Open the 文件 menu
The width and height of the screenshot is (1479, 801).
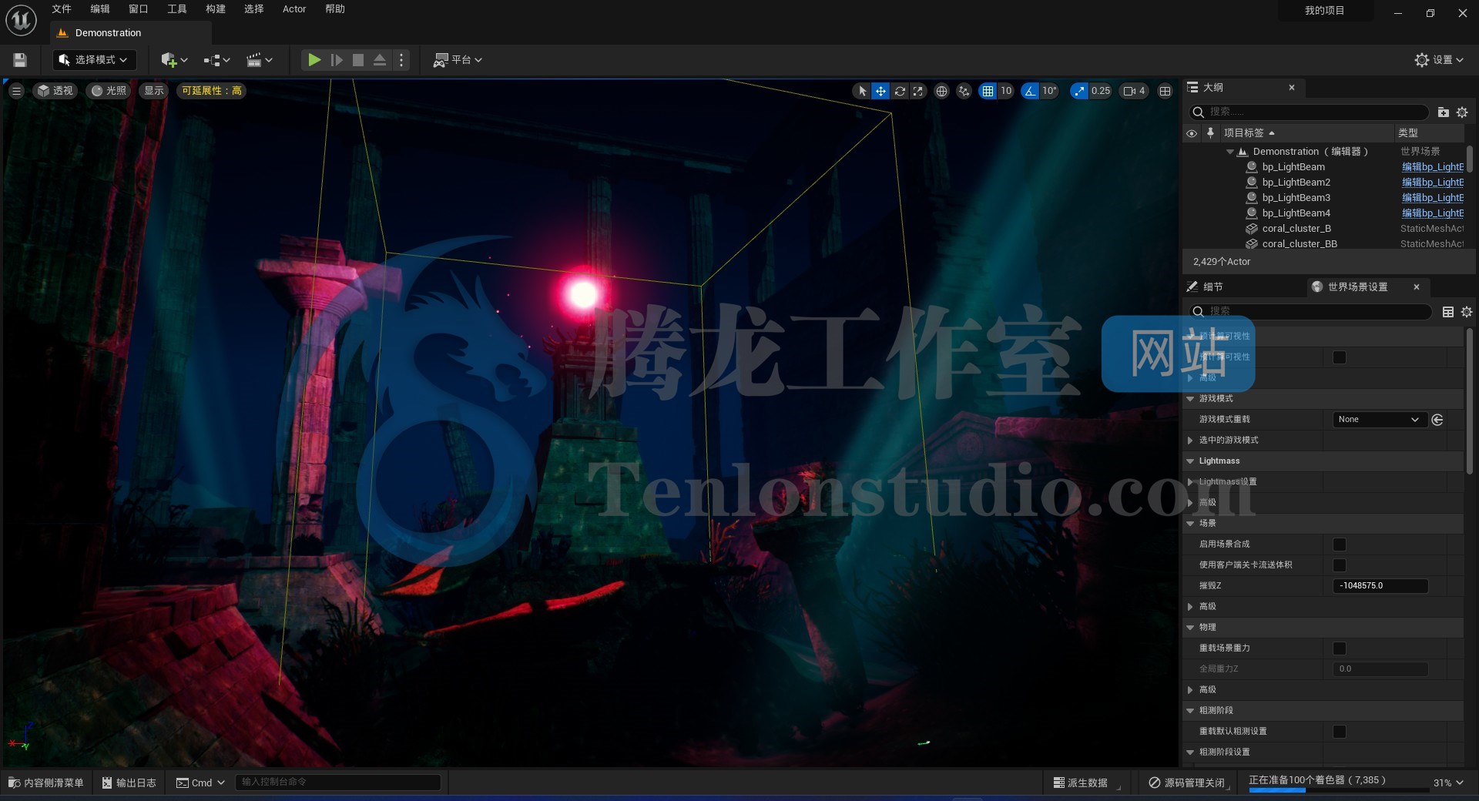pos(62,9)
